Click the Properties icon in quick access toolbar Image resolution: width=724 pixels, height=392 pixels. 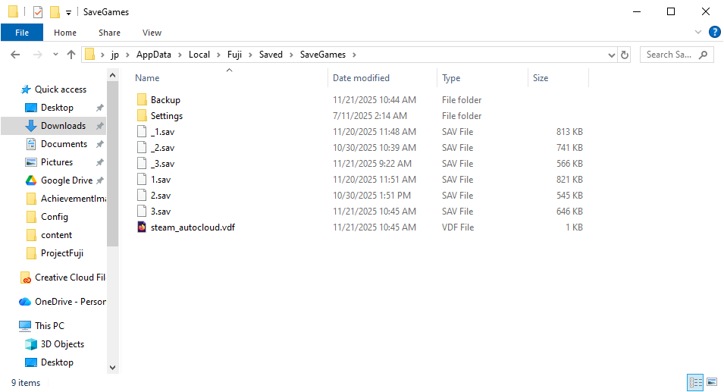point(38,12)
